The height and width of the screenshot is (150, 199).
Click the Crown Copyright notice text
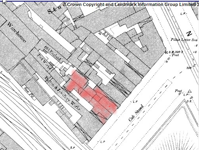[130, 4]
